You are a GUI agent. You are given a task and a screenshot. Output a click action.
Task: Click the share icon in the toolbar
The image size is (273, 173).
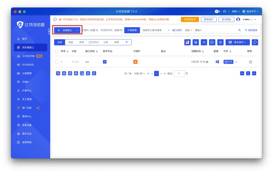204,42
